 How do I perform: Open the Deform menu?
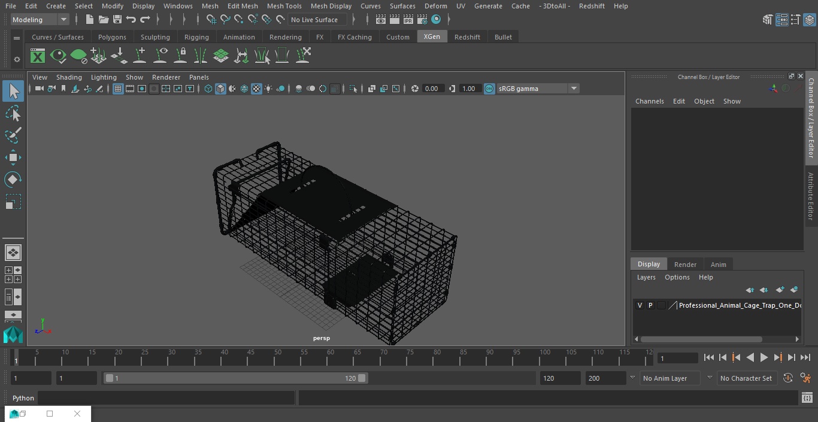coord(435,6)
